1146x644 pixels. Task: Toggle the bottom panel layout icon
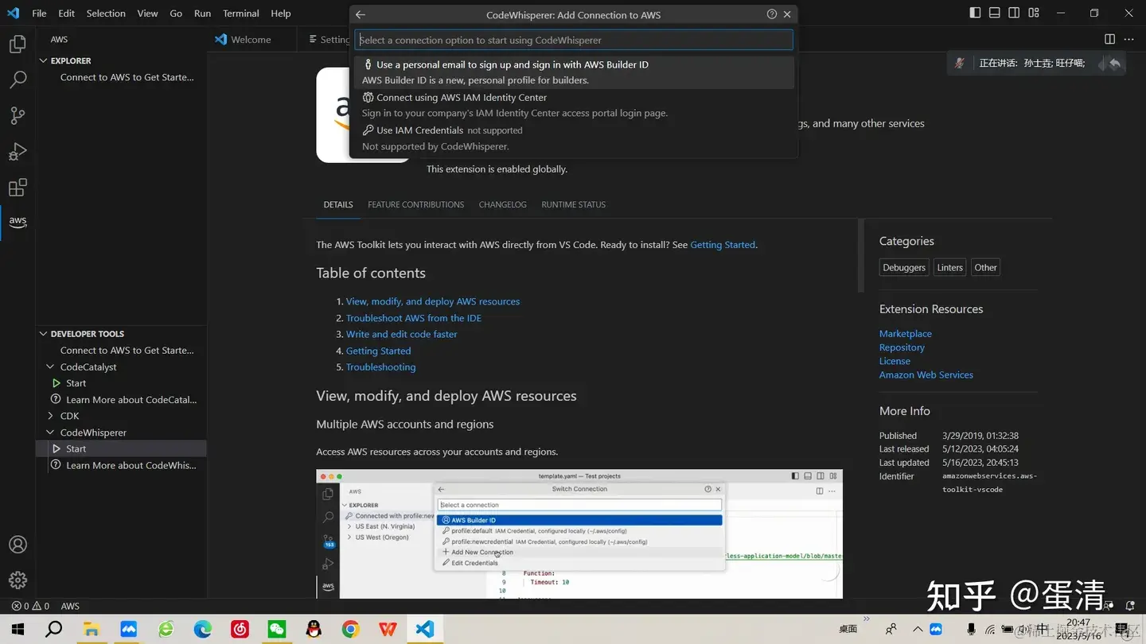pos(995,13)
